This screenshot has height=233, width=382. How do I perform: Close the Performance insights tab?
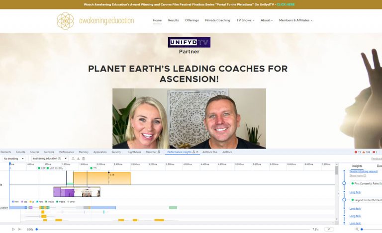[197, 152]
